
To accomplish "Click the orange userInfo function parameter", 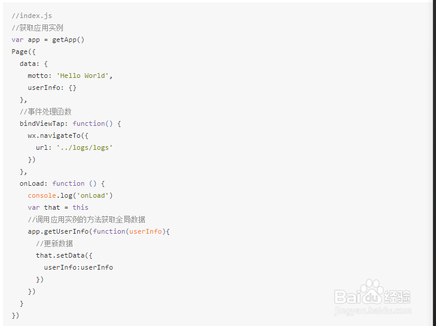I will pos(145,231).
